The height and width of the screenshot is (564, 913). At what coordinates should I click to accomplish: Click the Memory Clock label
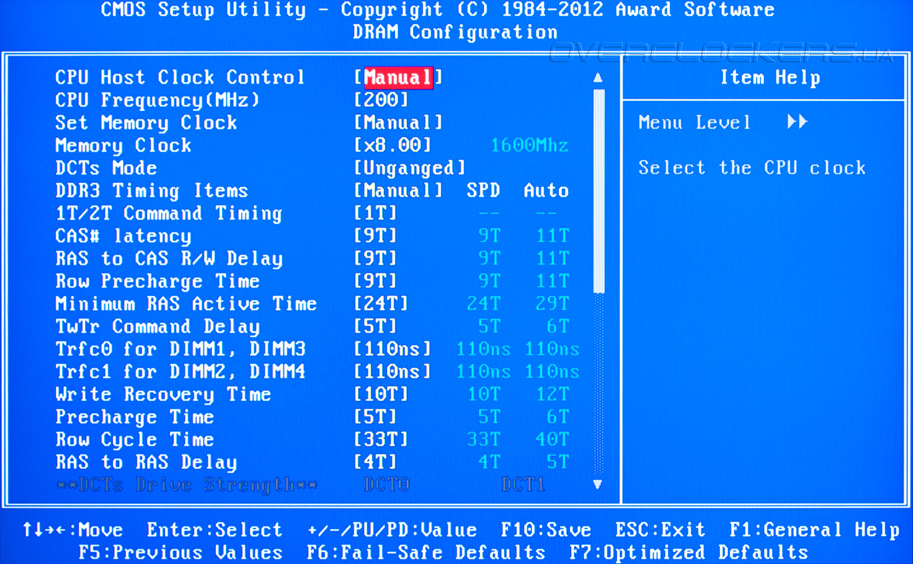click(123, 146)
